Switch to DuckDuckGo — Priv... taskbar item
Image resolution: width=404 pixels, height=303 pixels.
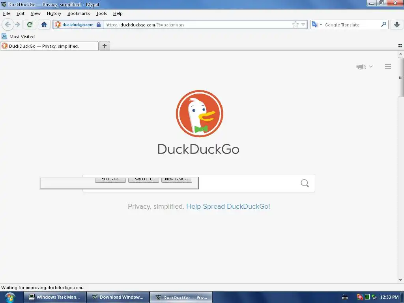tap(181, 297)
